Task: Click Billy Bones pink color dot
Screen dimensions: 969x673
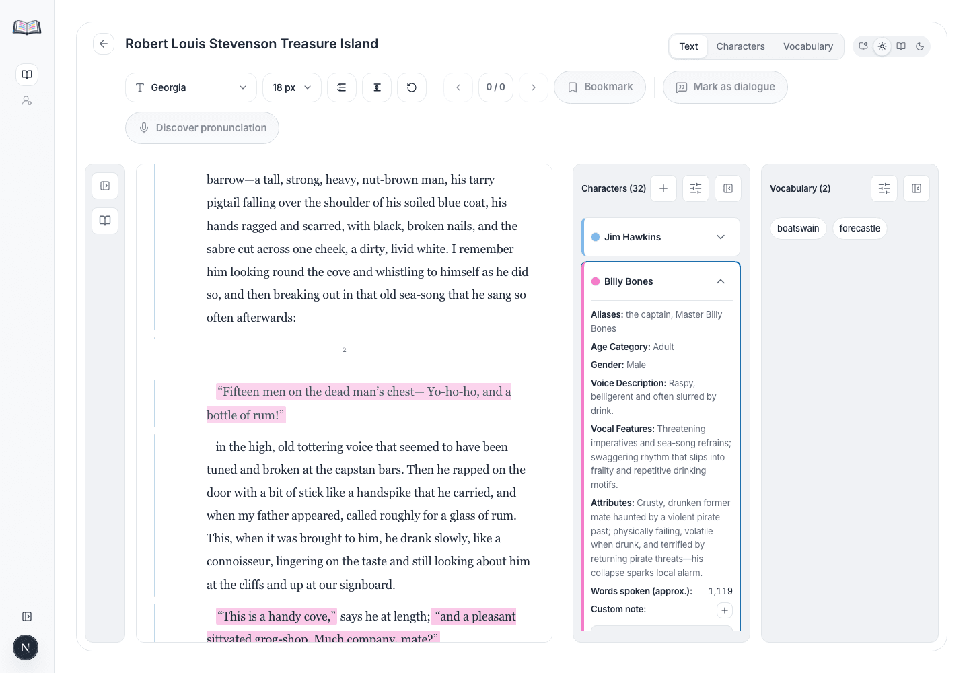Action: [x=596, y=281]
